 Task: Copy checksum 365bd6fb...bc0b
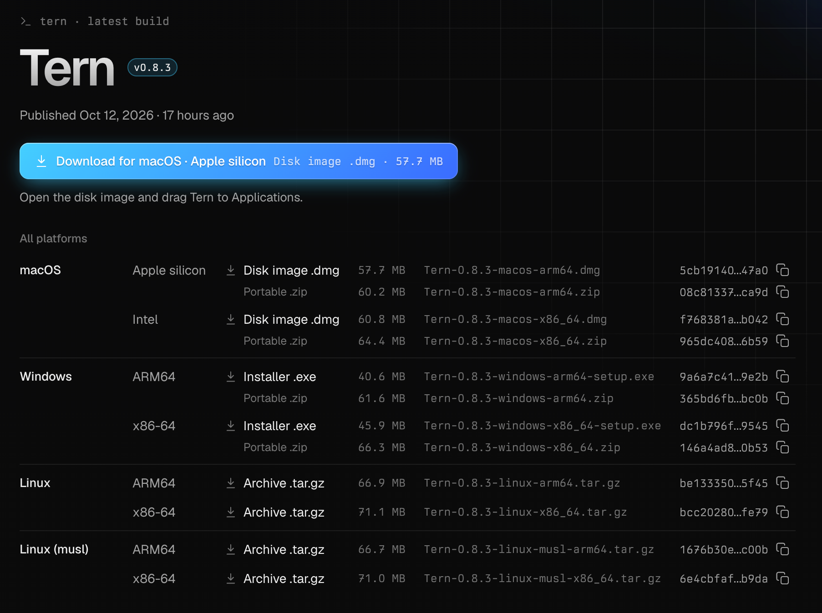pyautogui.click(x=782, y=398)
